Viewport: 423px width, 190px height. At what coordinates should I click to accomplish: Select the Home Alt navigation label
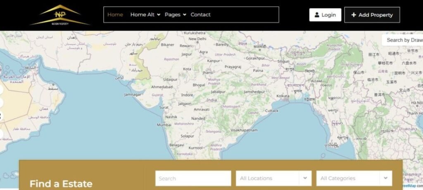coord(142,15)
